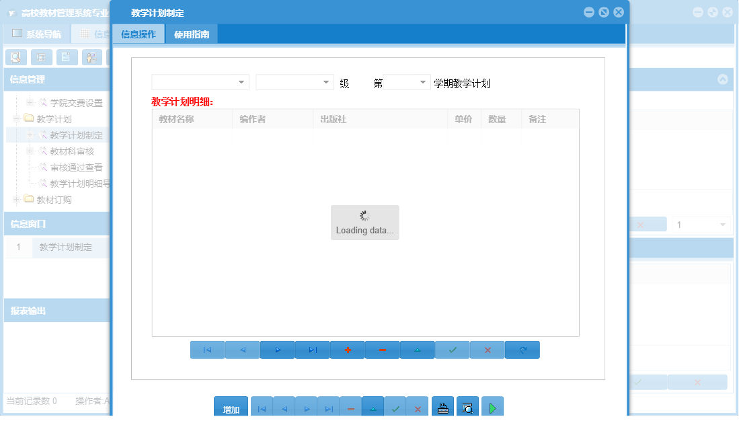Jump to first record with navigation icon
This screenshot has height=427, width=739.
coord(207,350)
